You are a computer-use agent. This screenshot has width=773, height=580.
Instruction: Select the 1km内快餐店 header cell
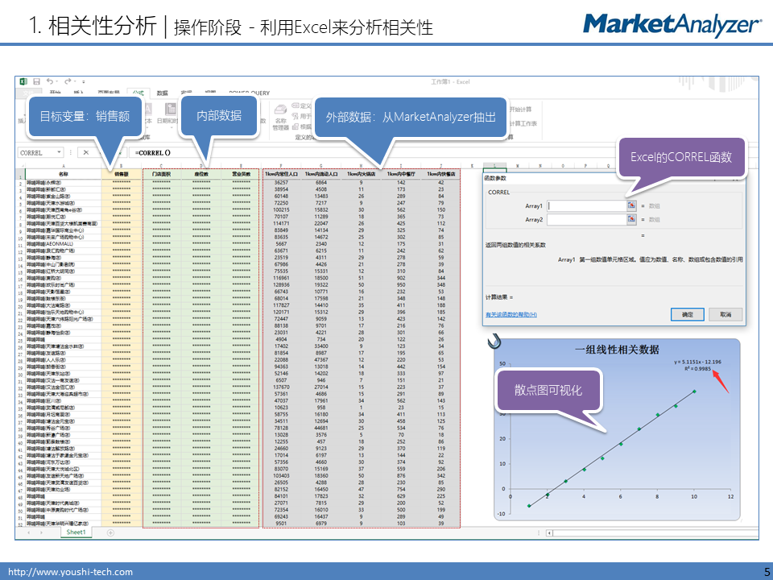440,174
